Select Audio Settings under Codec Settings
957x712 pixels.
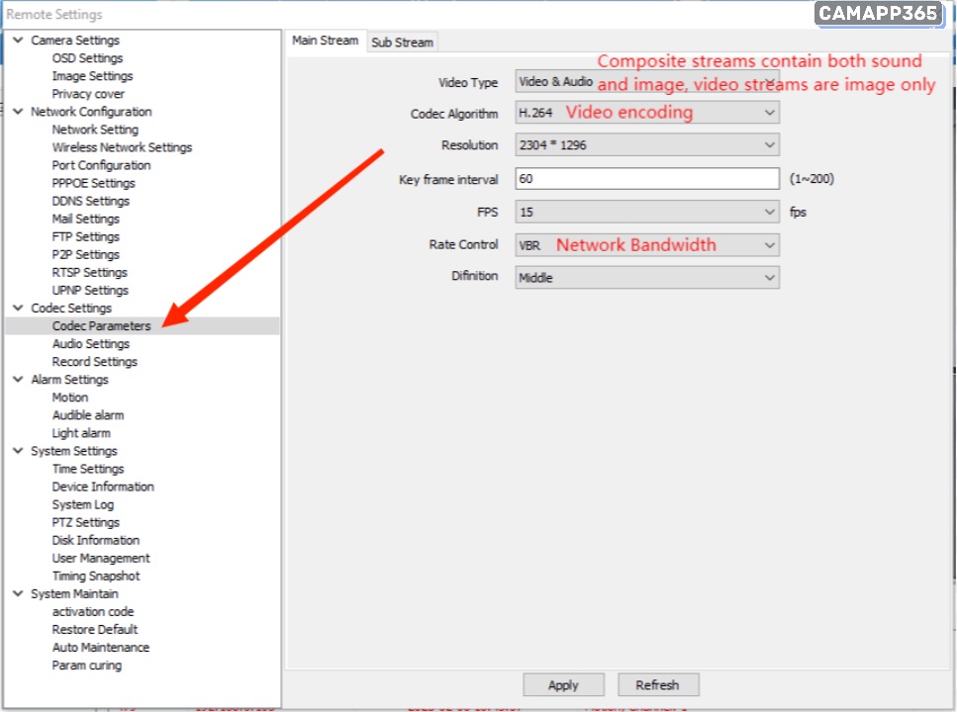[90, 344]
